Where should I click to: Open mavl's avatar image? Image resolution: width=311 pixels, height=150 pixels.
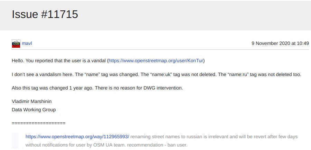[16, 44]
